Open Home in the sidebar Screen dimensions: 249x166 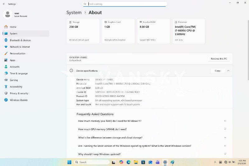coord(26,27)
